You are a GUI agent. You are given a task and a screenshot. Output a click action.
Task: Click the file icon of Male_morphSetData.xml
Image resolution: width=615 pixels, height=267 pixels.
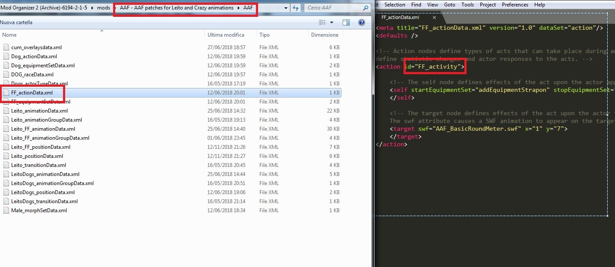(x=6, y=210)
